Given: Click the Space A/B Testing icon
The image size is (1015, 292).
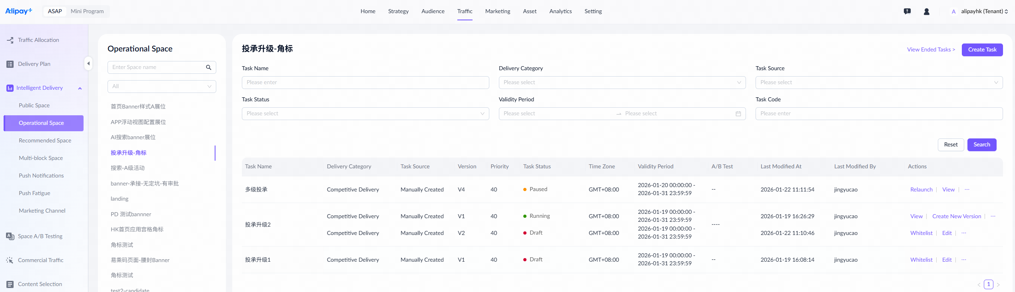Looking at the screenshot, I should [x=10, y=236].
